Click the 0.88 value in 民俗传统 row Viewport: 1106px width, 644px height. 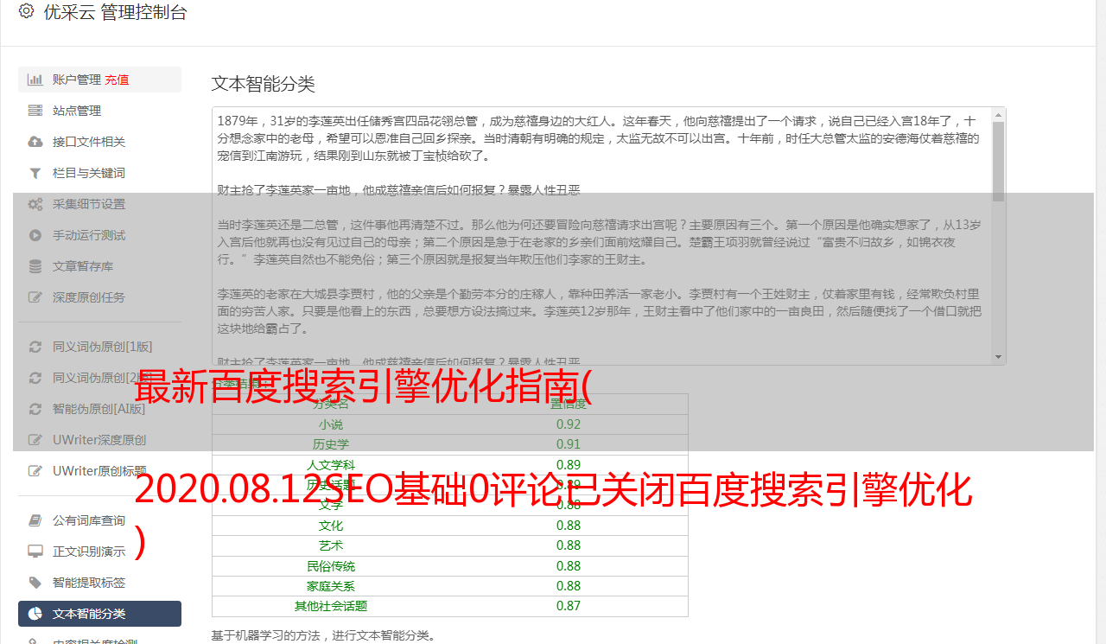(x=569, y=566)
